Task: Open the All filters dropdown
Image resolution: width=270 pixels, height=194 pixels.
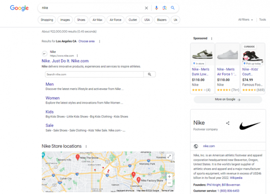Action: [x=245, y=20]
